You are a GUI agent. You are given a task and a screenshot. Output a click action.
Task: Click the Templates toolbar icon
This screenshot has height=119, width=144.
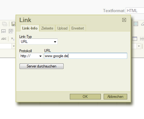[x=5, y=24]
